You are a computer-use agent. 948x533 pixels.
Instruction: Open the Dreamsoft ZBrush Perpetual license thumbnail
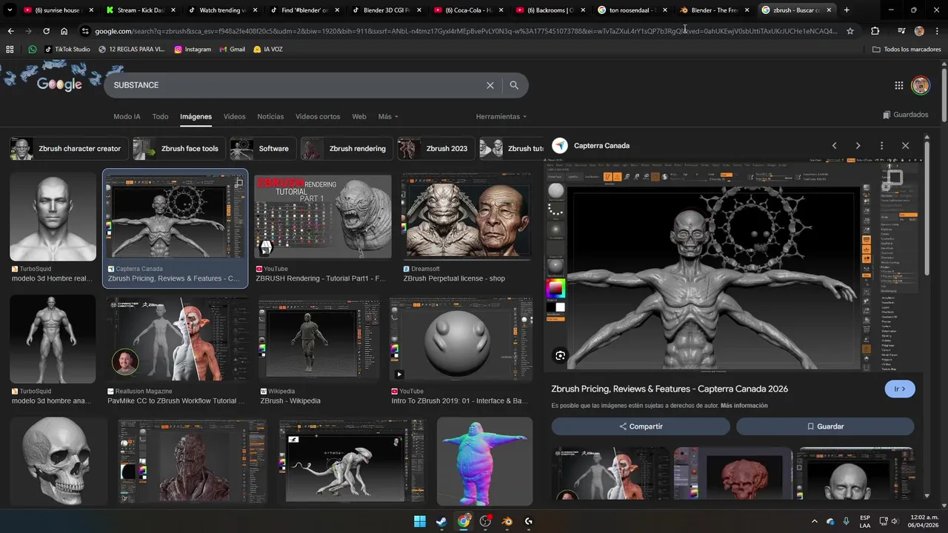coord(467,217)
